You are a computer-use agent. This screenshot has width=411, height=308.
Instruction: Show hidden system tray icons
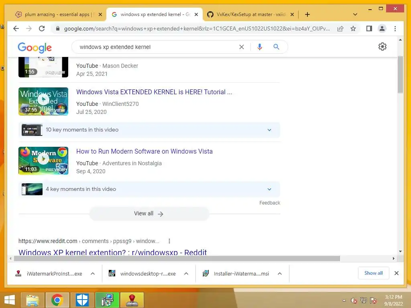344,300
